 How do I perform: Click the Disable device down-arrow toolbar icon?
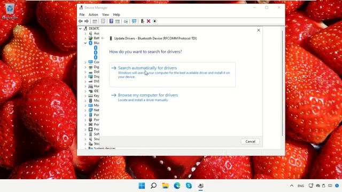154,21
